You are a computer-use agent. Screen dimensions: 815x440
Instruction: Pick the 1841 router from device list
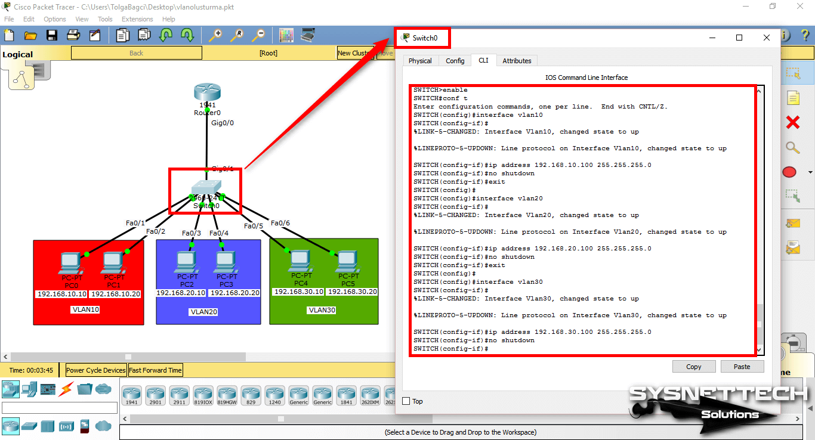(346, 395)
